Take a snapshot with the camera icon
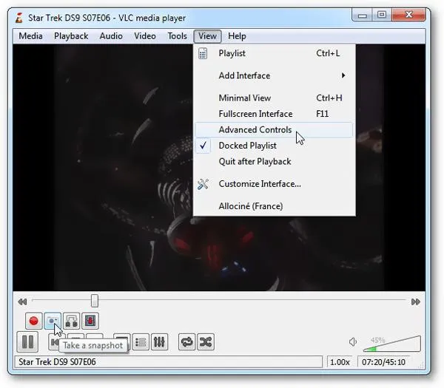This screenshot has height=388, width=444. (x=53, y=321)
